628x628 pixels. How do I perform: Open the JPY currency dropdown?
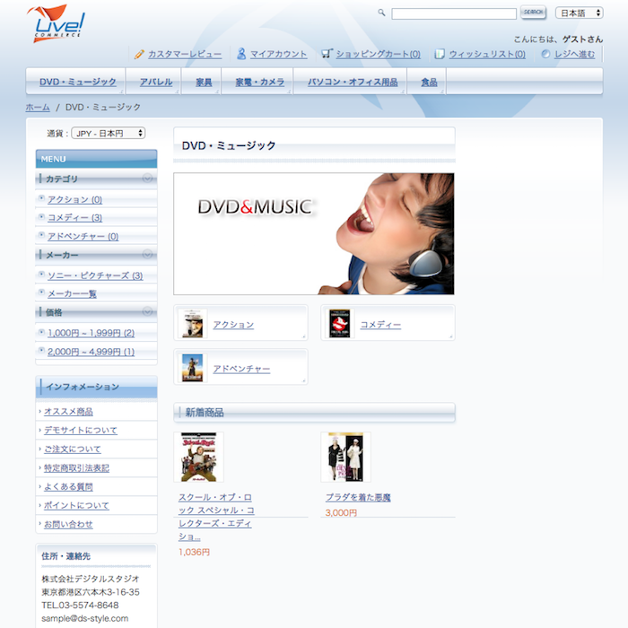pos(108,133)
